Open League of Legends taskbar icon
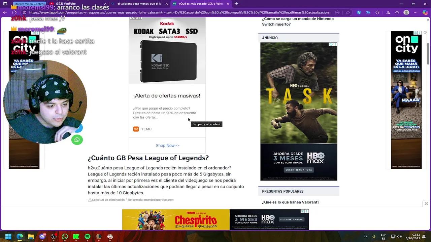This screenshot has height=242, width=431. tap(99, 237)
